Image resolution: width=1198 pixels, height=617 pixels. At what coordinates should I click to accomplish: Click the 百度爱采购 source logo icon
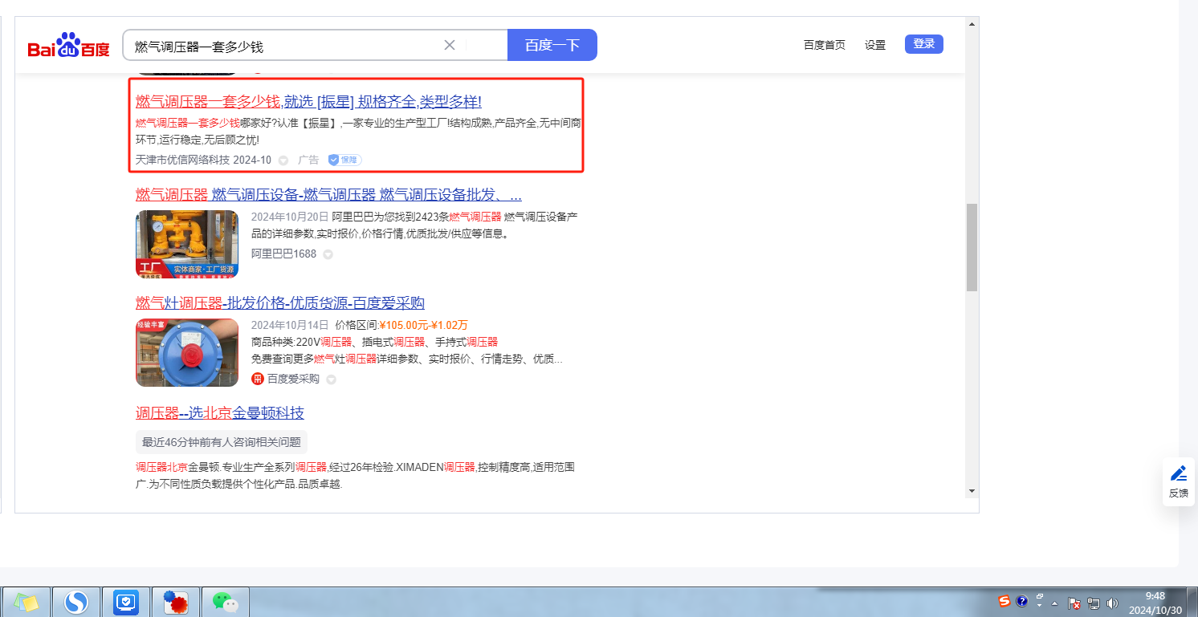click(x=258, y=379)
